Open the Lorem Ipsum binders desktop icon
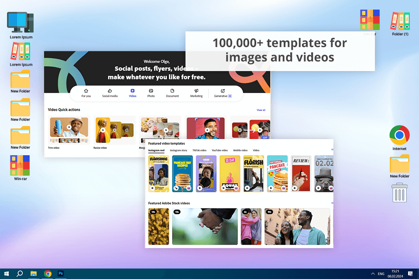Viewport: 419px width, 279px height. [x=21, y=51]
